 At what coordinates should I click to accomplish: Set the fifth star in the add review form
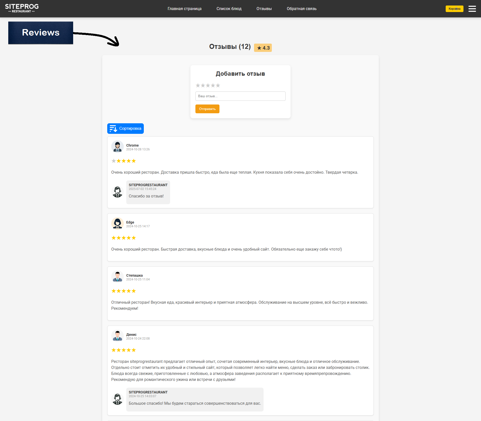[x=218, y=85]
